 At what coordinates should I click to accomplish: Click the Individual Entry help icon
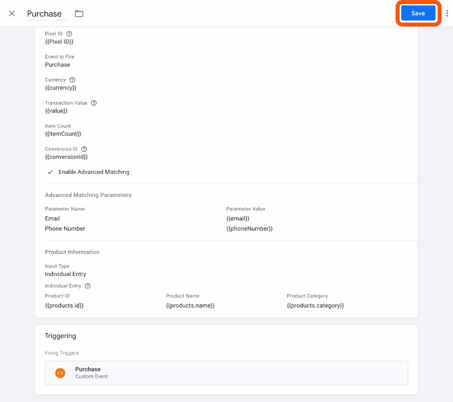[88, 286]
